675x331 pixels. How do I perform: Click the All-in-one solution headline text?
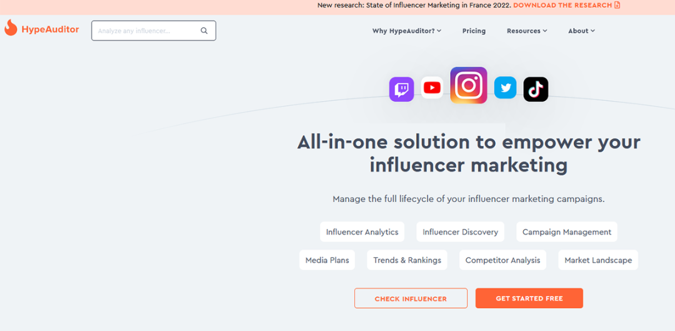(469, 154)
